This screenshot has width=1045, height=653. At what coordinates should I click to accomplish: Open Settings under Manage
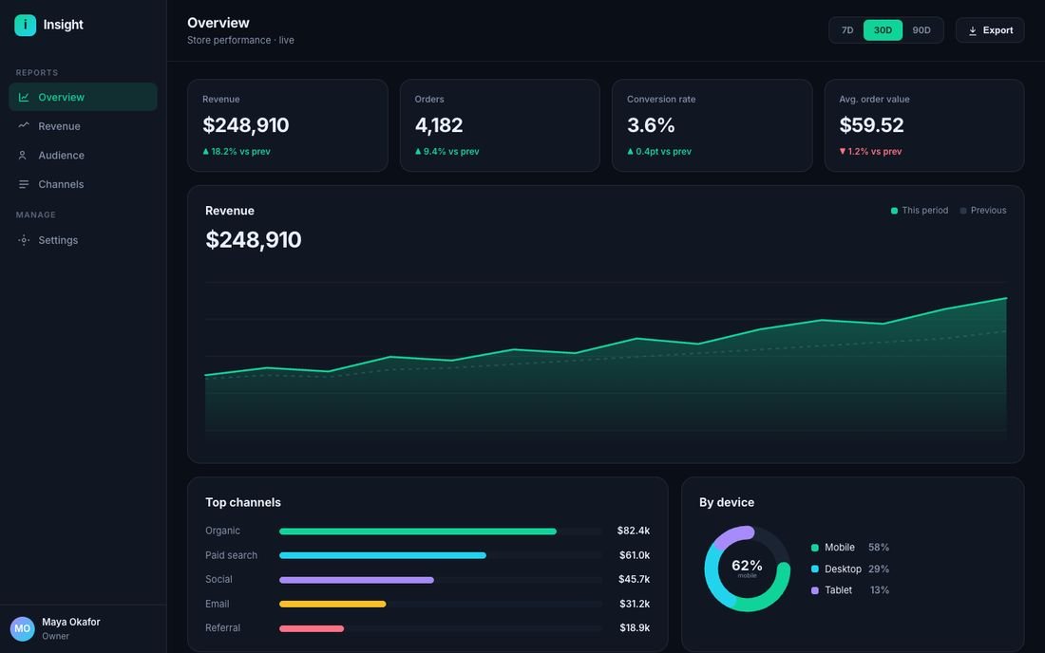(83, 240)
